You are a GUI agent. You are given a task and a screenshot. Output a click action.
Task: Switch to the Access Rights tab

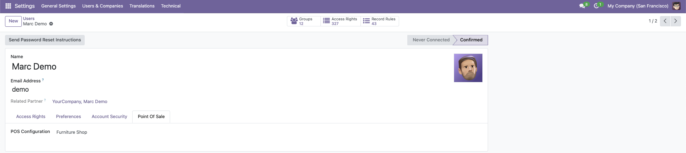31,117
